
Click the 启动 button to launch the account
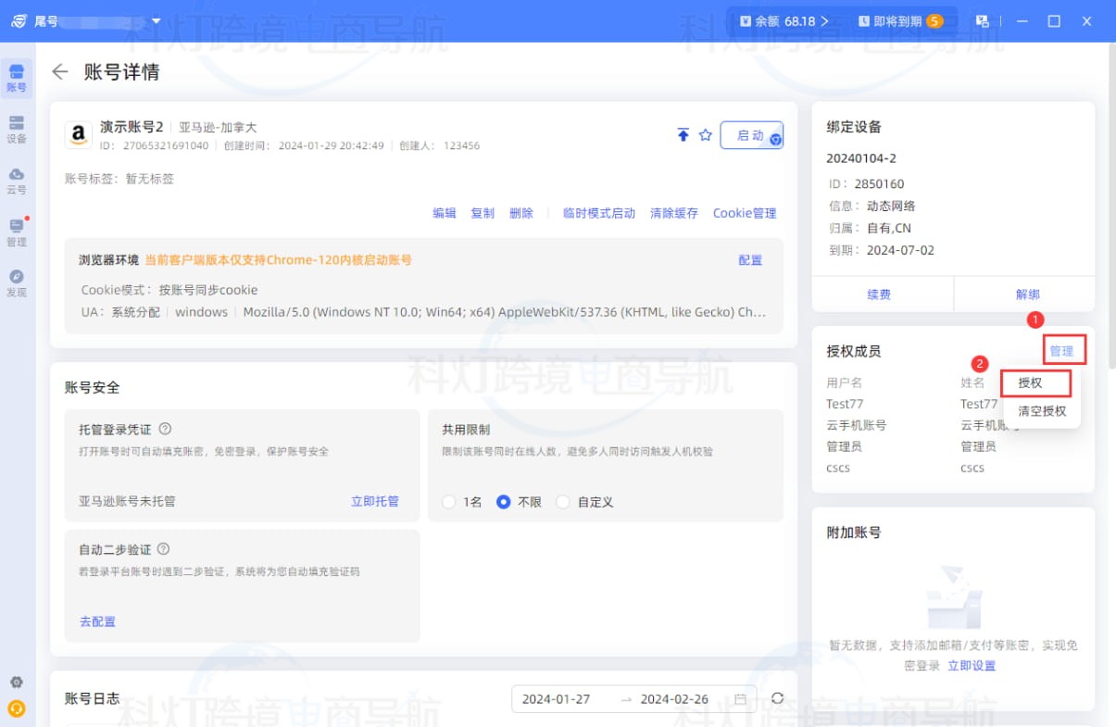(x=748, y=134)
